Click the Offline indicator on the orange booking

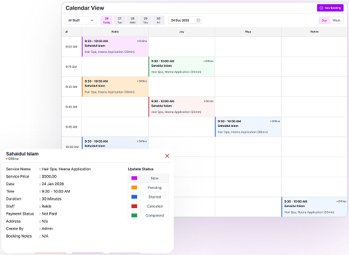point(142,81)
